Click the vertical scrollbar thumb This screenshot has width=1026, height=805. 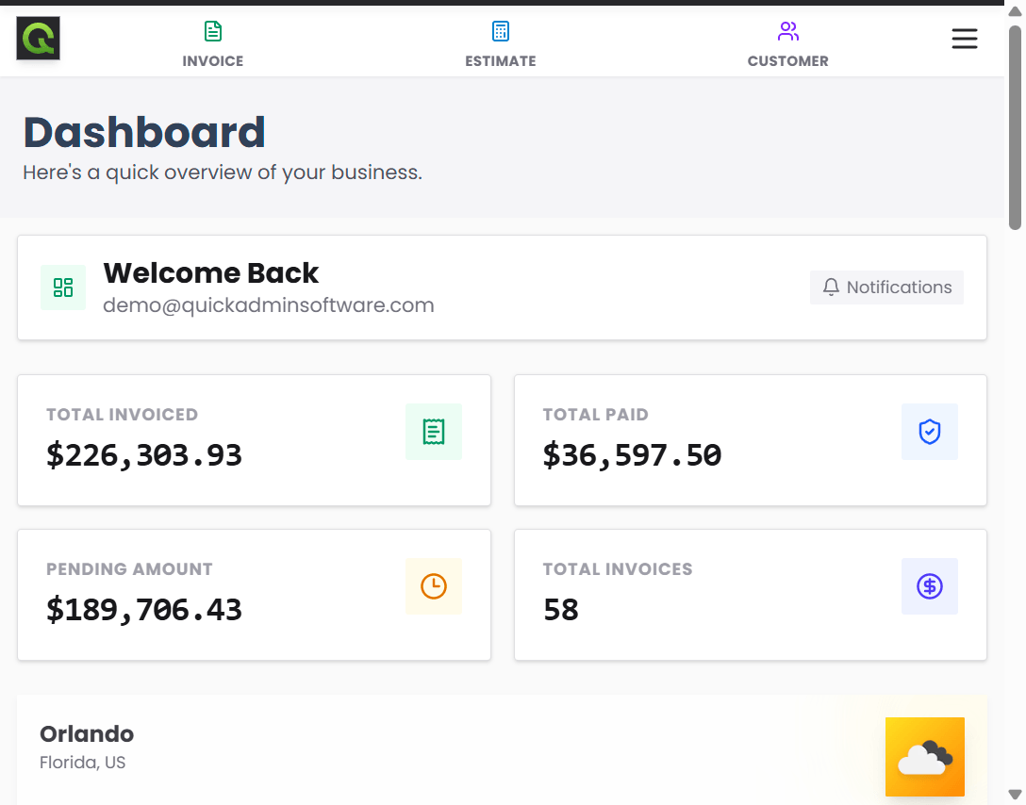(x=1015, y=127)
